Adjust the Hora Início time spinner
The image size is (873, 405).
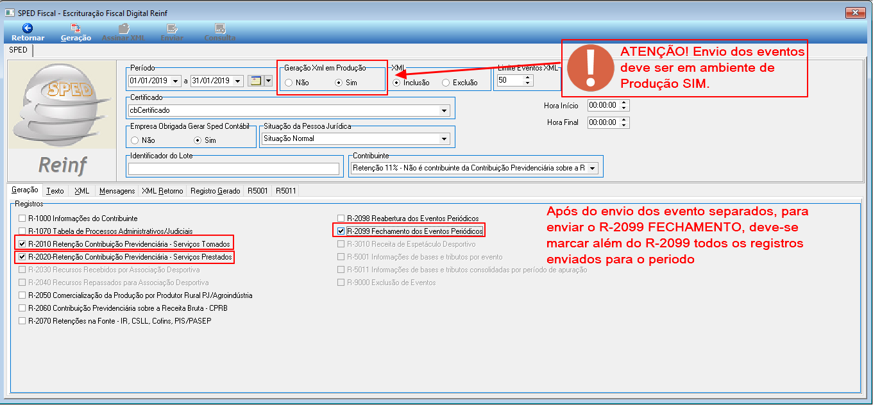[625, 105]
